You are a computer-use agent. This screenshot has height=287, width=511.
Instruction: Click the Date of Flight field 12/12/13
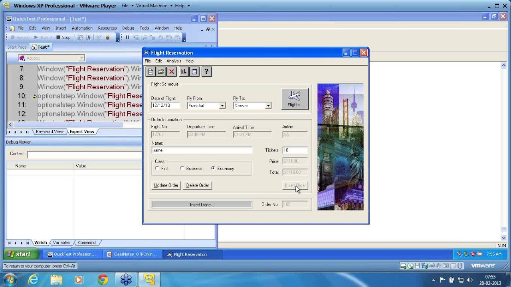coord(166,106)
